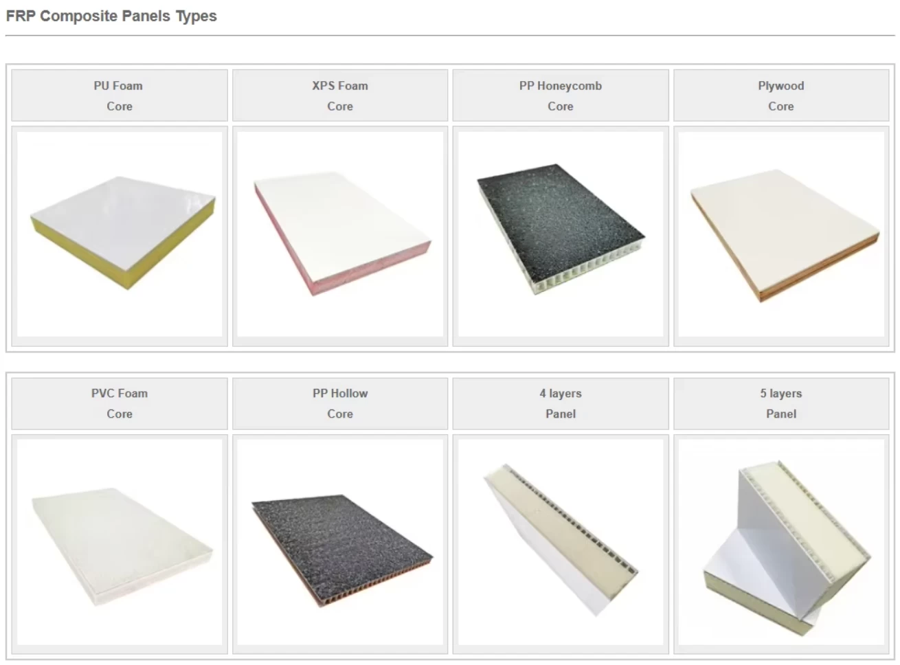Open the 4 layers Panel image
The image size is (900, 665).
point(561,542)
